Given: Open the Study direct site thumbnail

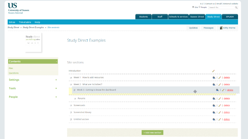Looking at the screenshot, I should pos(33,42).
